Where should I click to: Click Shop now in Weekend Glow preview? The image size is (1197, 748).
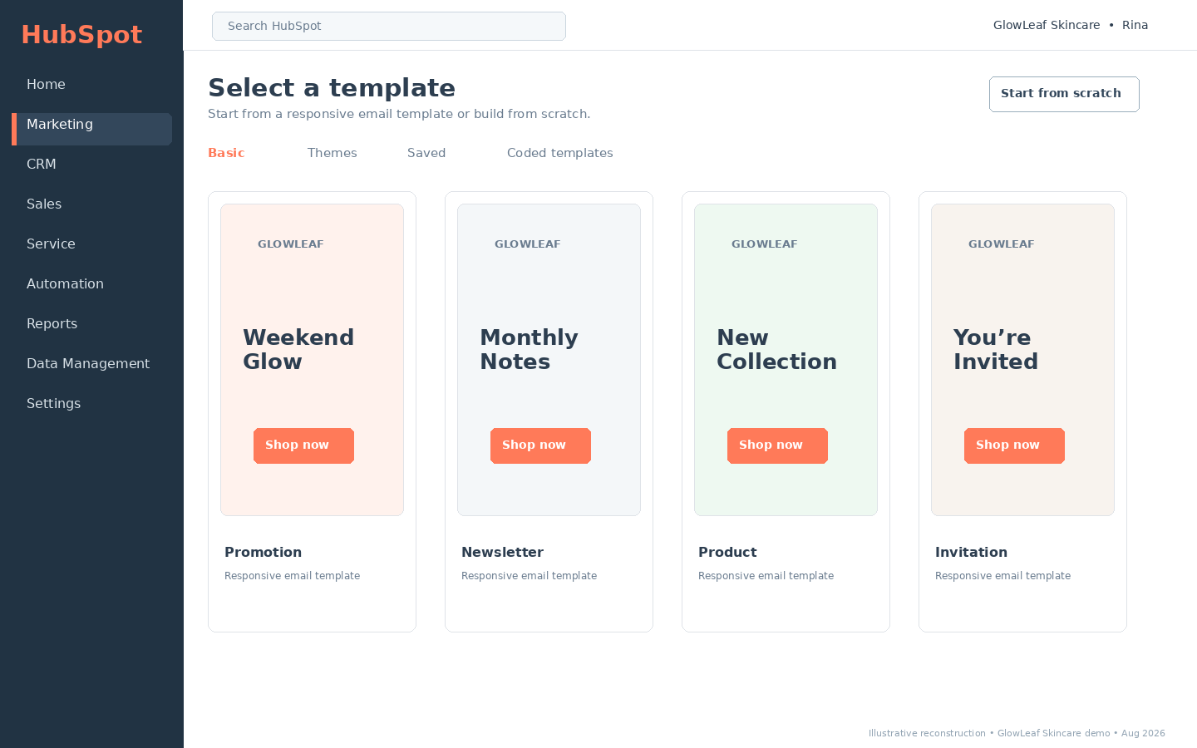303,445
